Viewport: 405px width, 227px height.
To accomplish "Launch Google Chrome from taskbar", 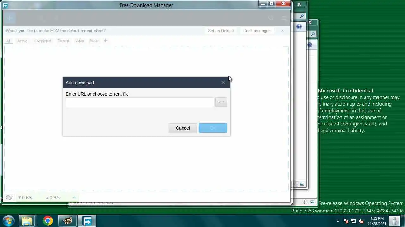I will click(x=48, y=221).
